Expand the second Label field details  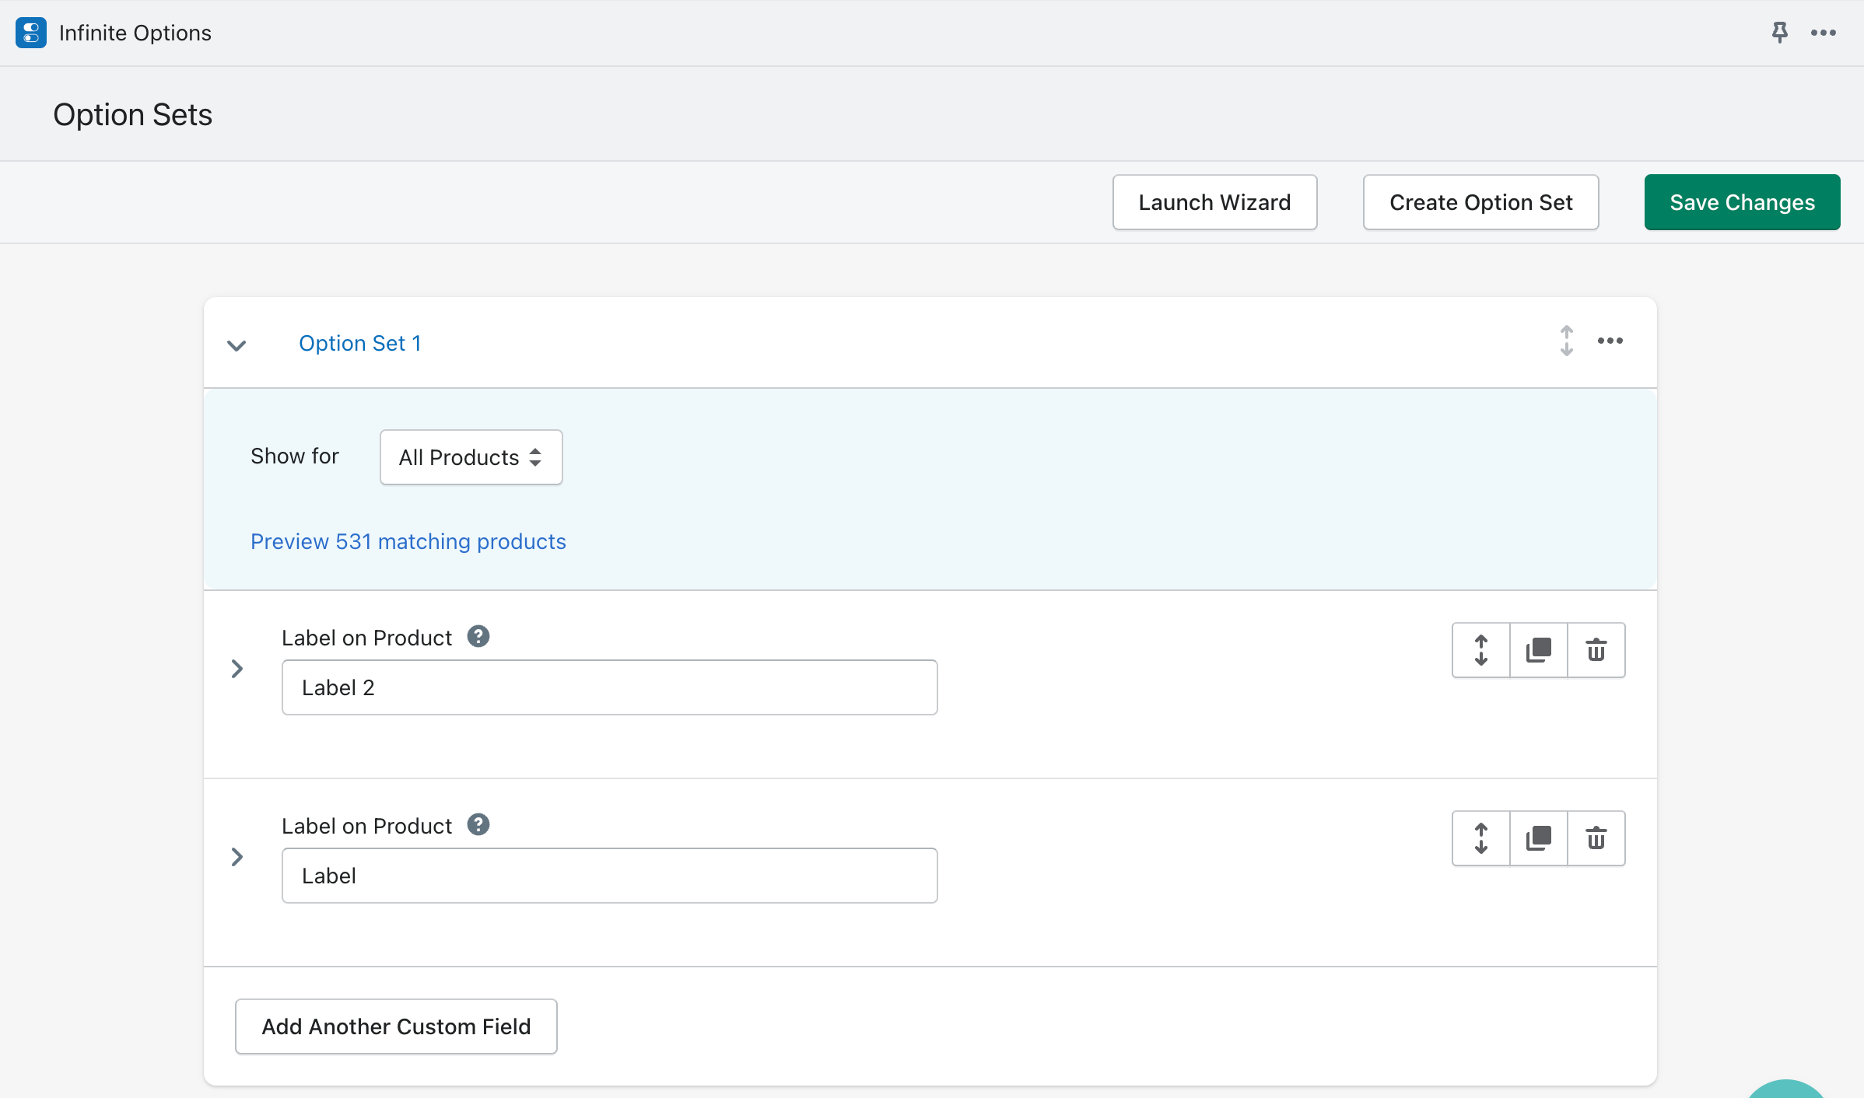pyautogui.click(x=237, y=857)
